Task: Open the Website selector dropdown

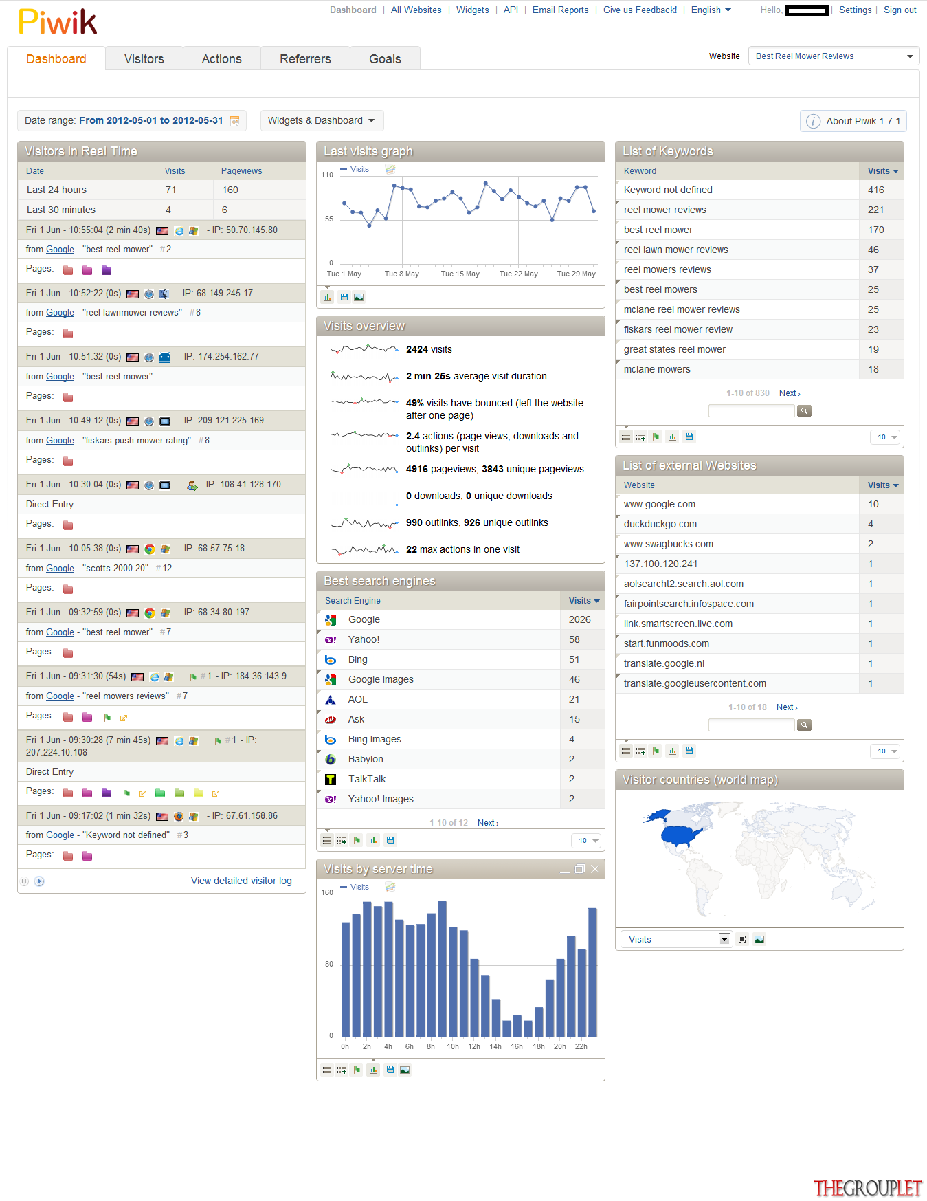Action: click(x=834, y=56)
